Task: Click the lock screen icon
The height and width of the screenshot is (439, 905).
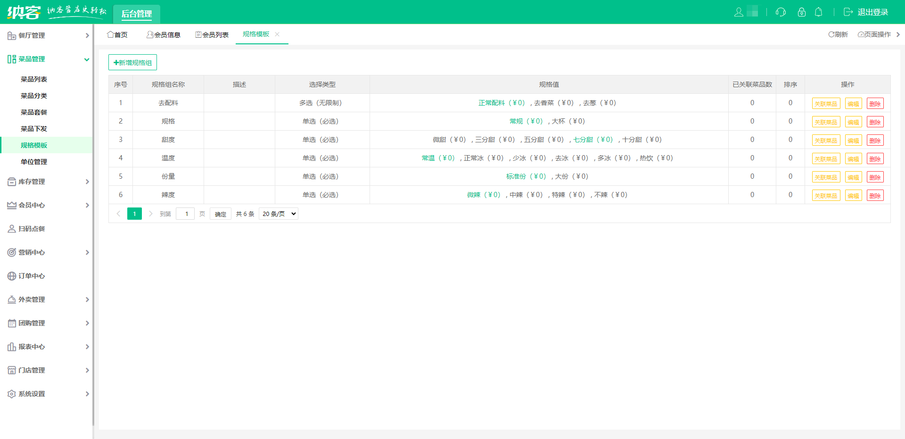Action: pos(801,12)
